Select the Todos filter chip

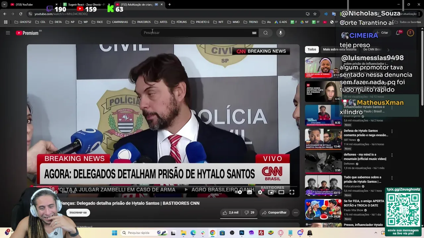coord(312,49)
